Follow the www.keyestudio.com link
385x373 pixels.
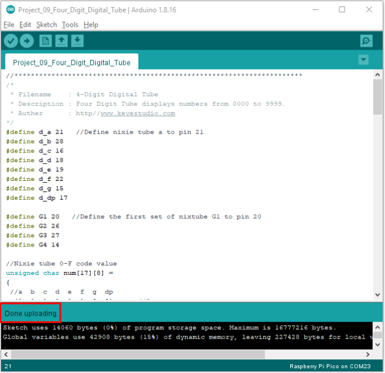[138, 113]
